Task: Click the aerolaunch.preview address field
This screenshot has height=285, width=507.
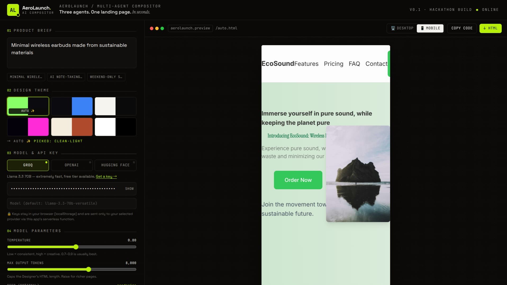Action: pos(190,28)
